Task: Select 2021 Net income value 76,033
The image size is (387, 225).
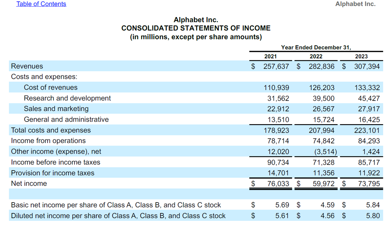Action: tap(278, 184)
